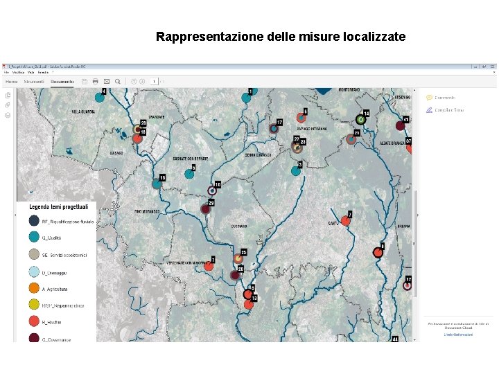
Task: Open the Finestra menu
Action: point(43,73)
